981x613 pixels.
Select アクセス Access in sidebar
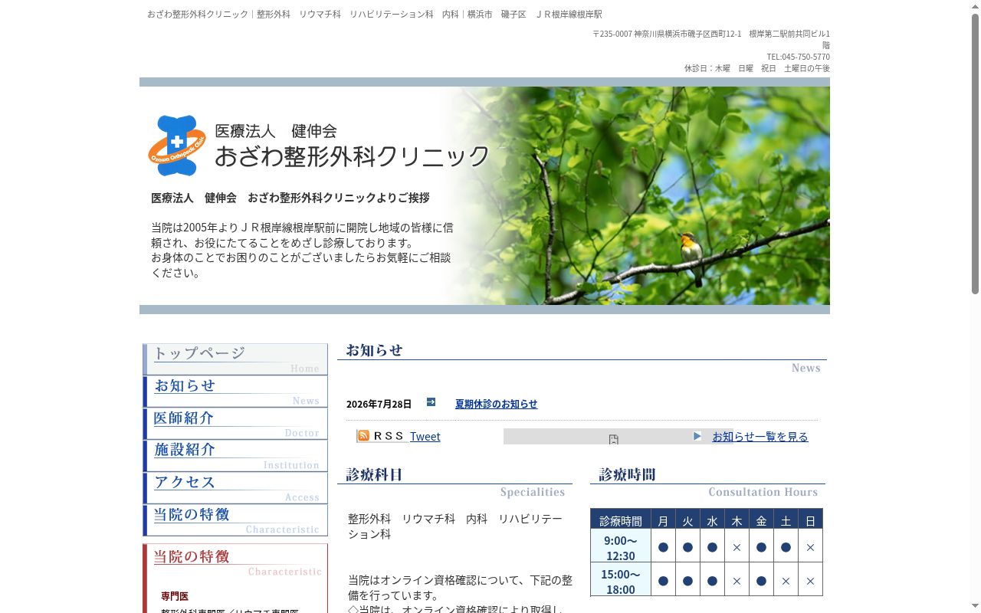235,488
